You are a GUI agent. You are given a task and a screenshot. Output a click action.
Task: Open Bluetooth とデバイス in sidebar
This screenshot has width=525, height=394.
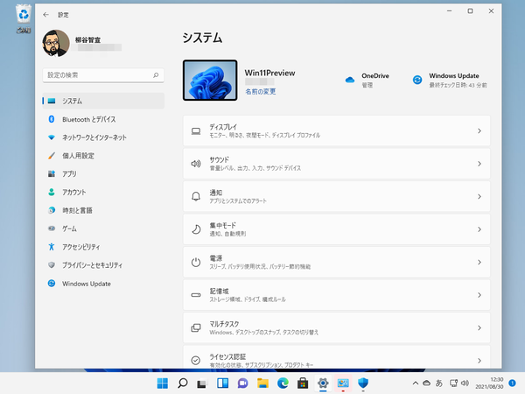tap(88, 119)
